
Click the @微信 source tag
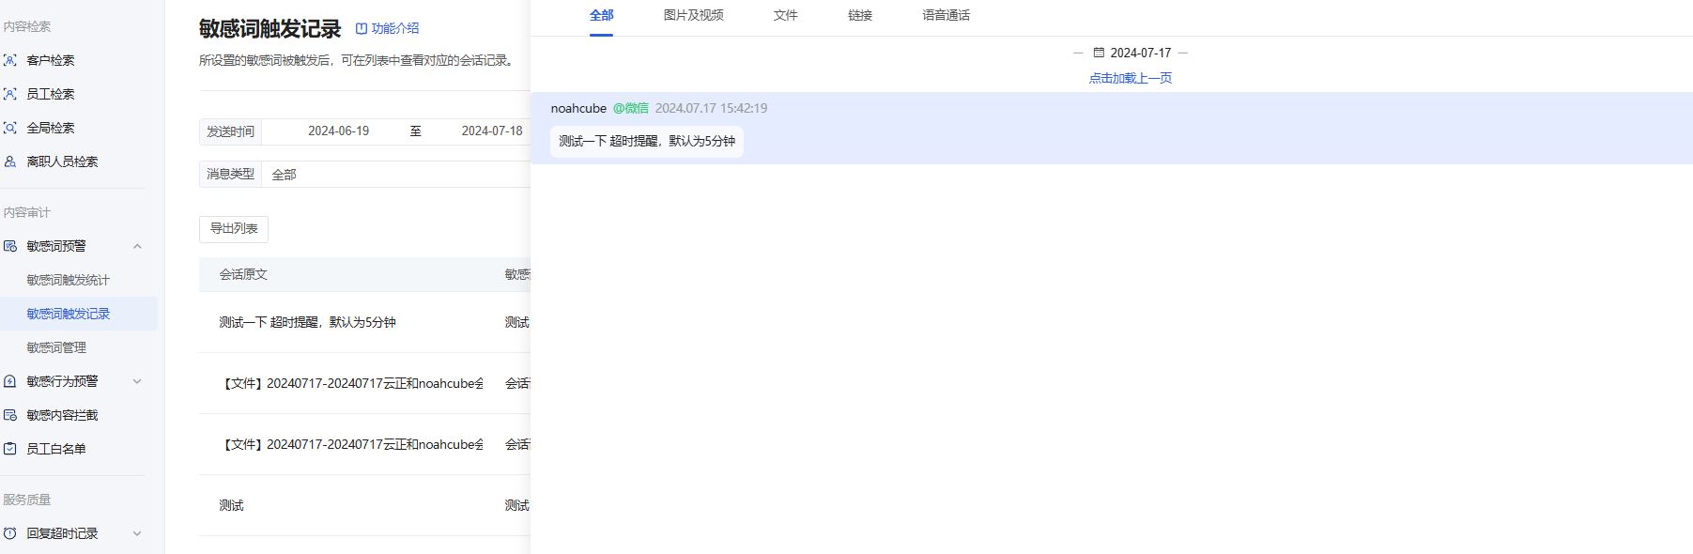(x=631, y=109)
